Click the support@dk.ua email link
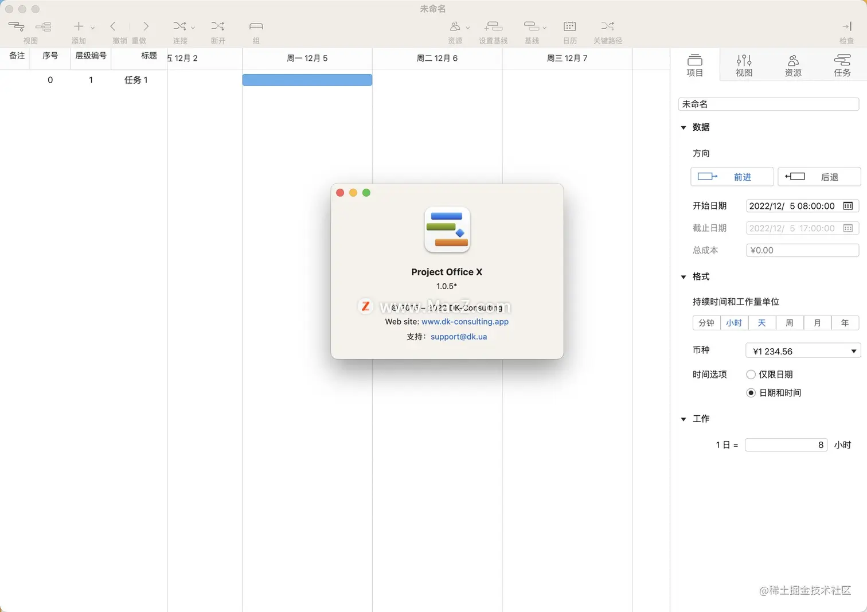 (x=459, y=337)
